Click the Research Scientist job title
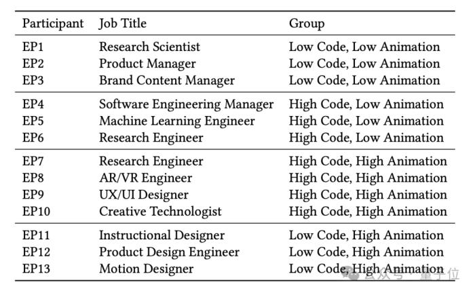 [x=149, y=47]
